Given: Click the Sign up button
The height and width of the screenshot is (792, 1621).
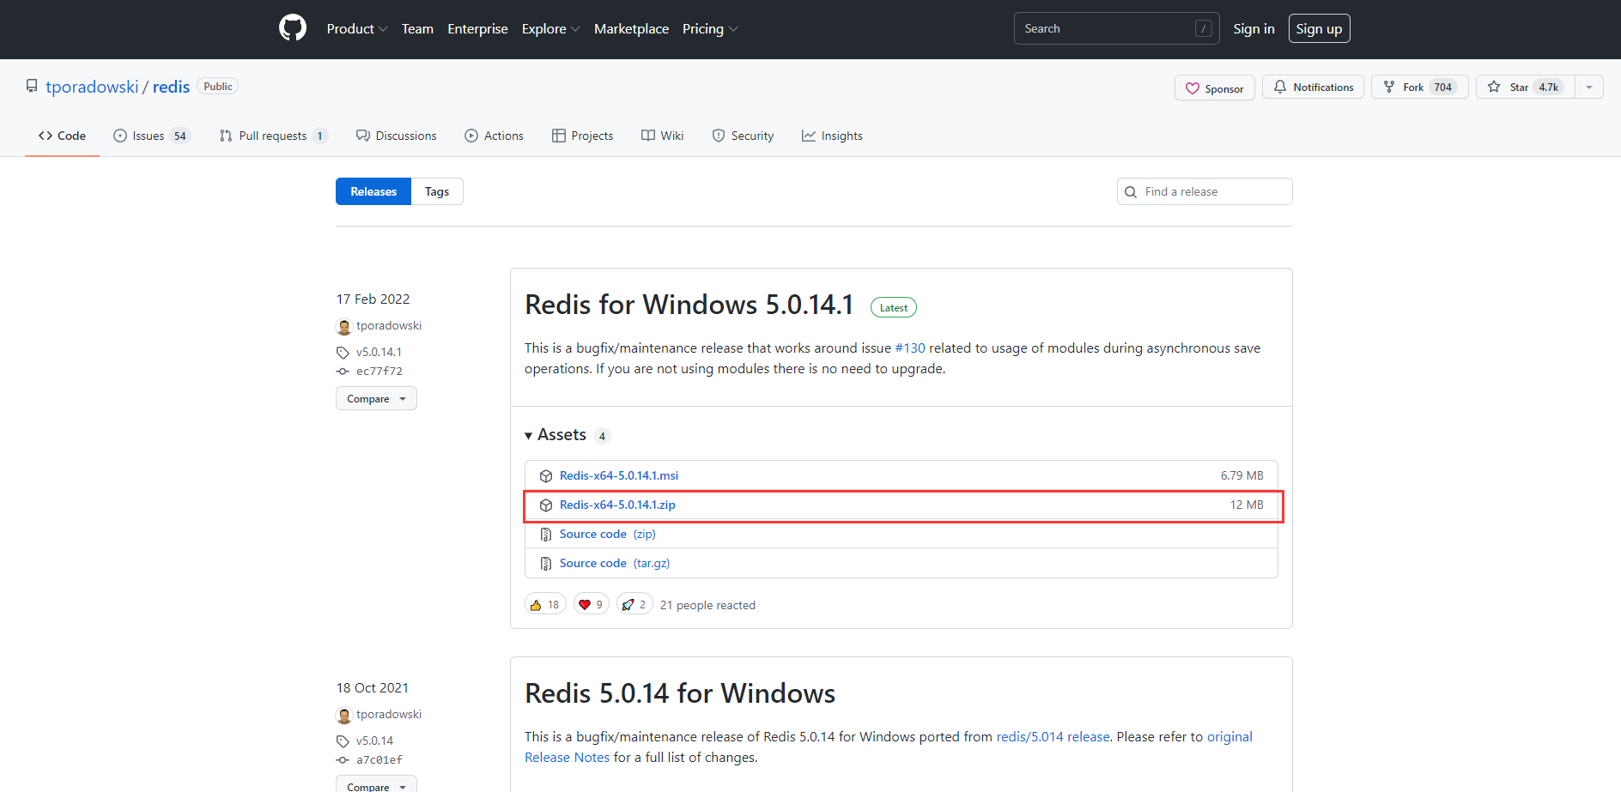Looking at the screenshot, I should [x=1319, y=28].
